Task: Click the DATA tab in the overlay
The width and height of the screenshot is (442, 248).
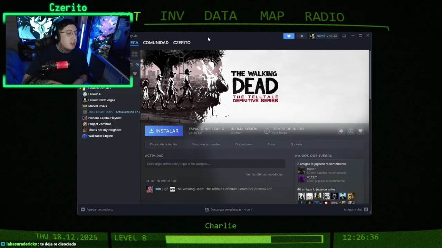Action: [221, 16]
